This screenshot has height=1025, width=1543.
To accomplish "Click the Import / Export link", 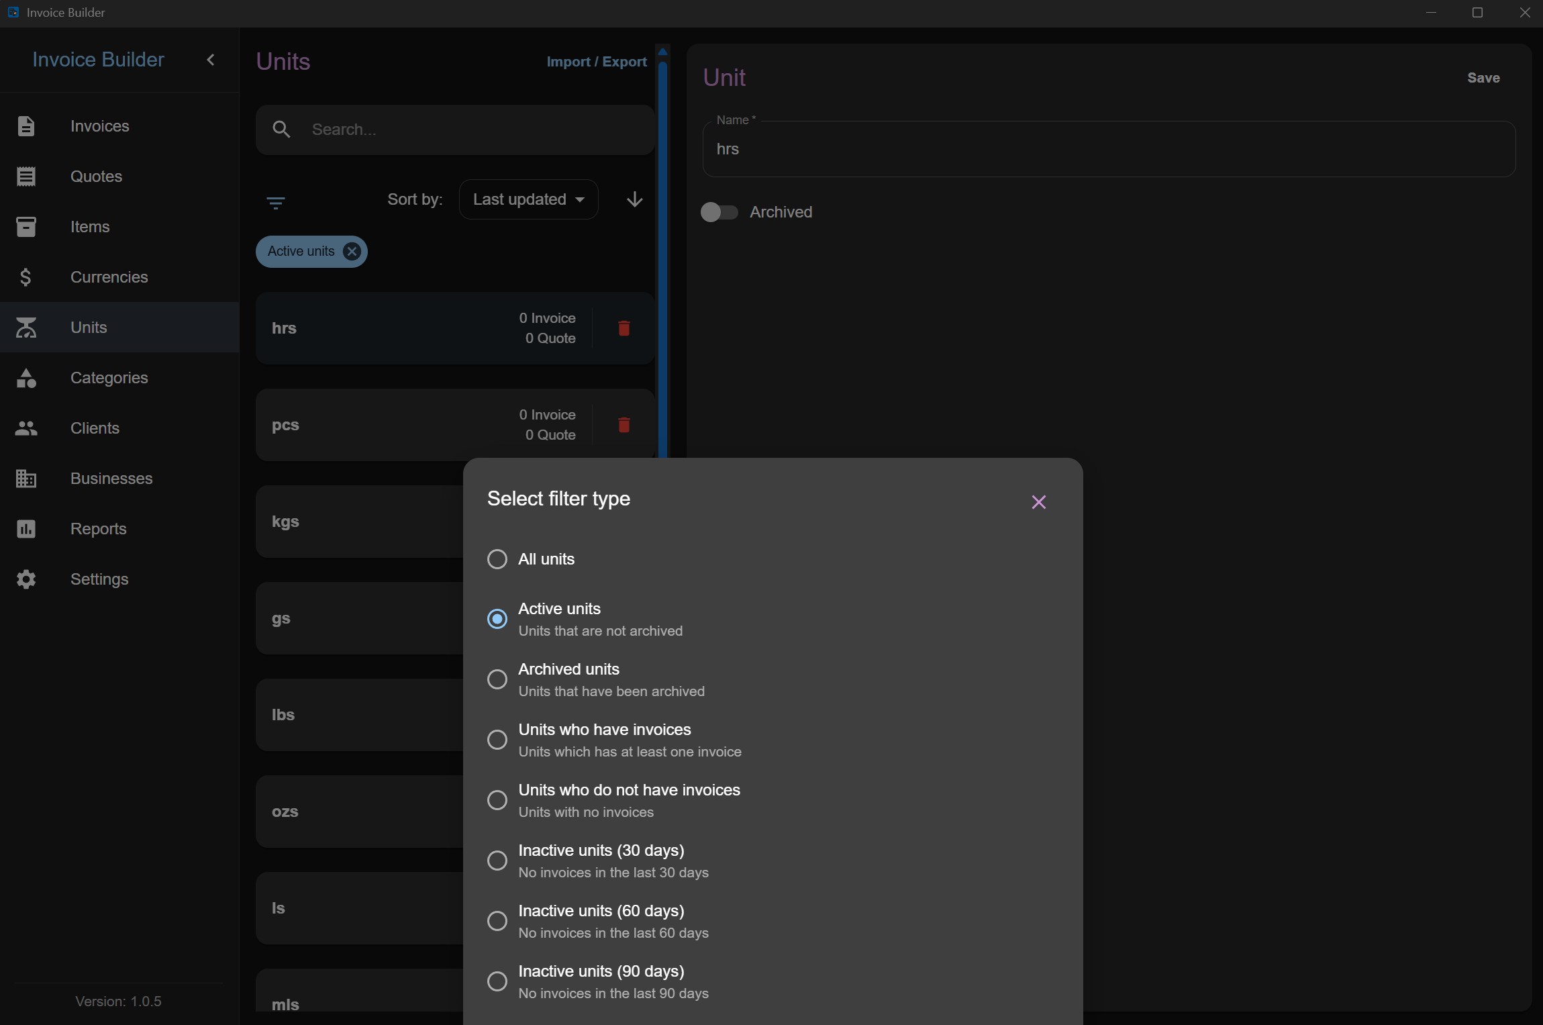I will (x=596, y=62).
